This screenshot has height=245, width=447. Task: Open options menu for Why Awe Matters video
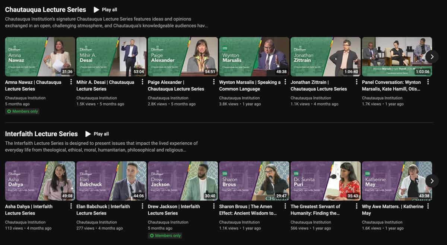click(428, 206)
